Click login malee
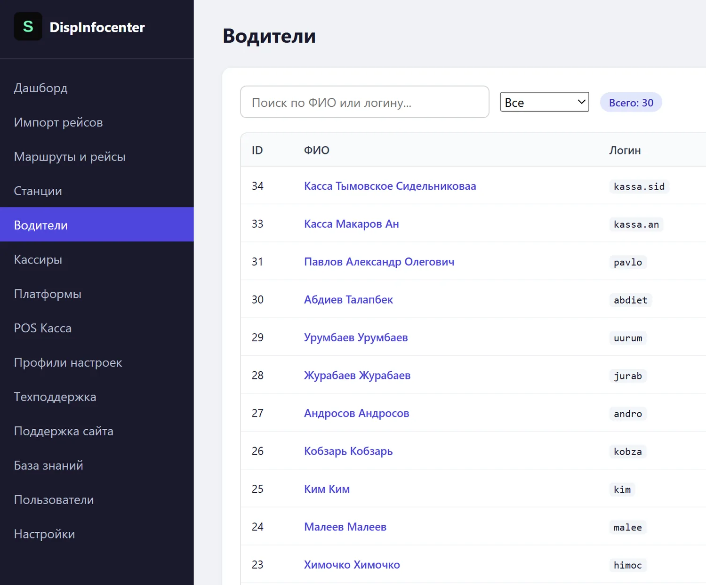Image resolution: width=706 pixels, height=585 pixels. [628, 528]
